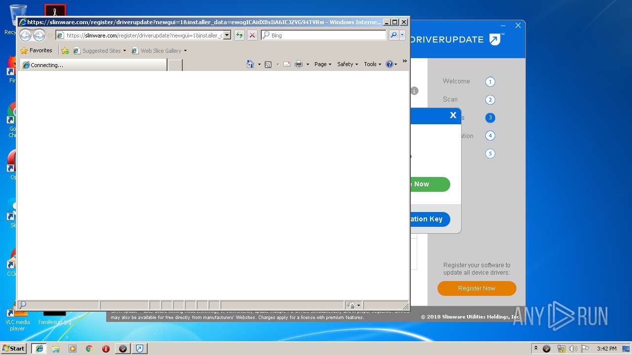Select the Connecting... tab
The image size is (632, 355).
[93, 65]
